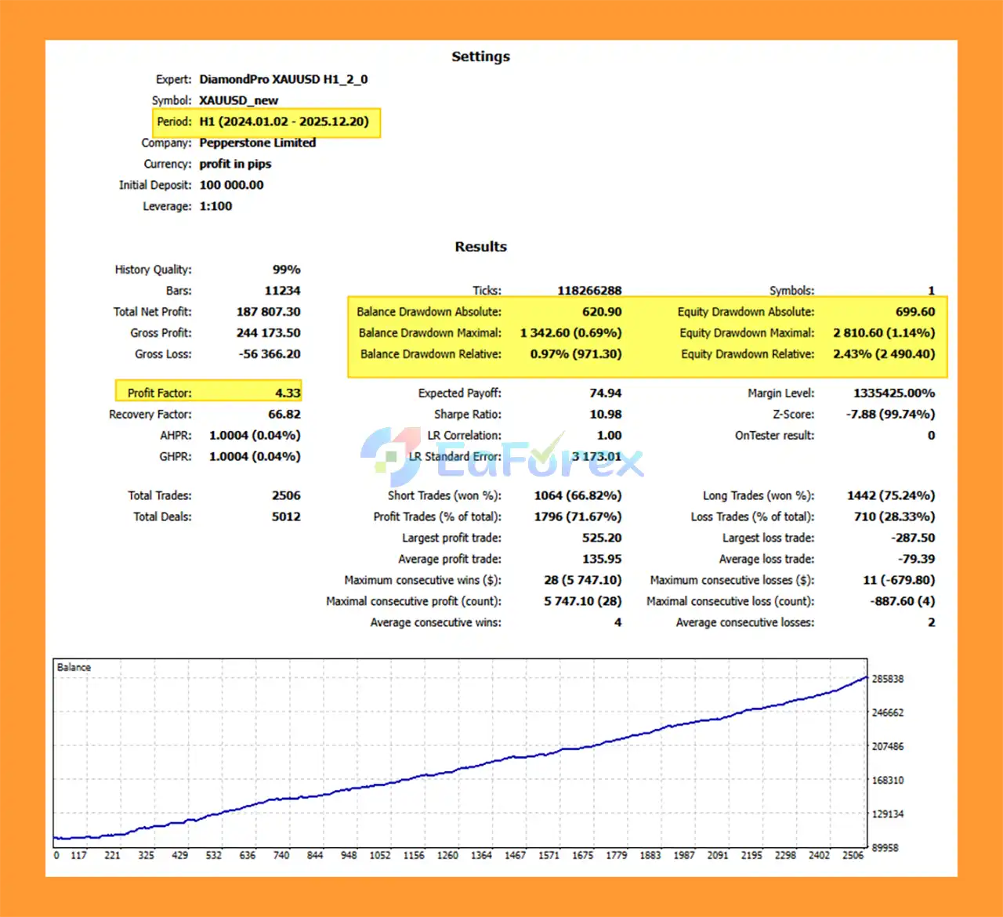Click the Balance label on chart
Image resolution: width=1003 pixels, height=917 pixels.
[74, 667]
